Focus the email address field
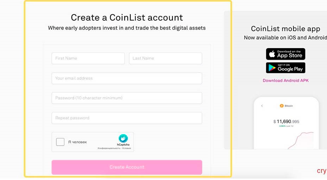This screenshot has height=180, width=327. tap(127, 78)
